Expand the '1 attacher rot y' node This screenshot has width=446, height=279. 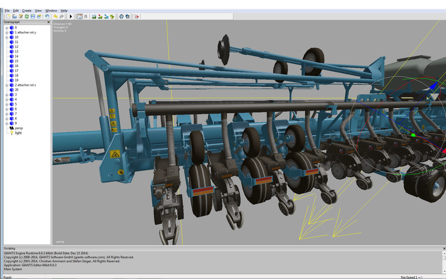tap(7, 32)
